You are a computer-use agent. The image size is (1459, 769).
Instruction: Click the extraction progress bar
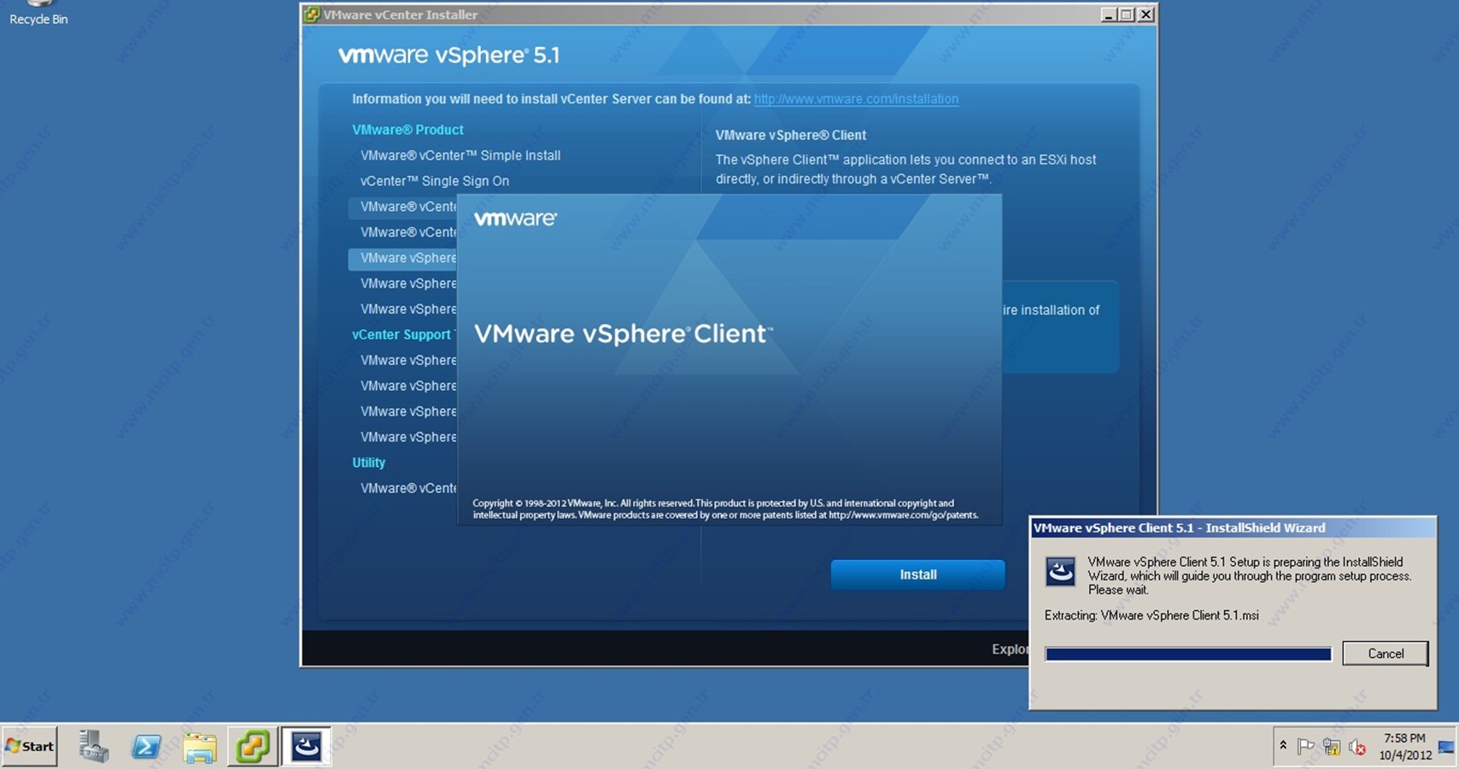[x=1188, y=654]
